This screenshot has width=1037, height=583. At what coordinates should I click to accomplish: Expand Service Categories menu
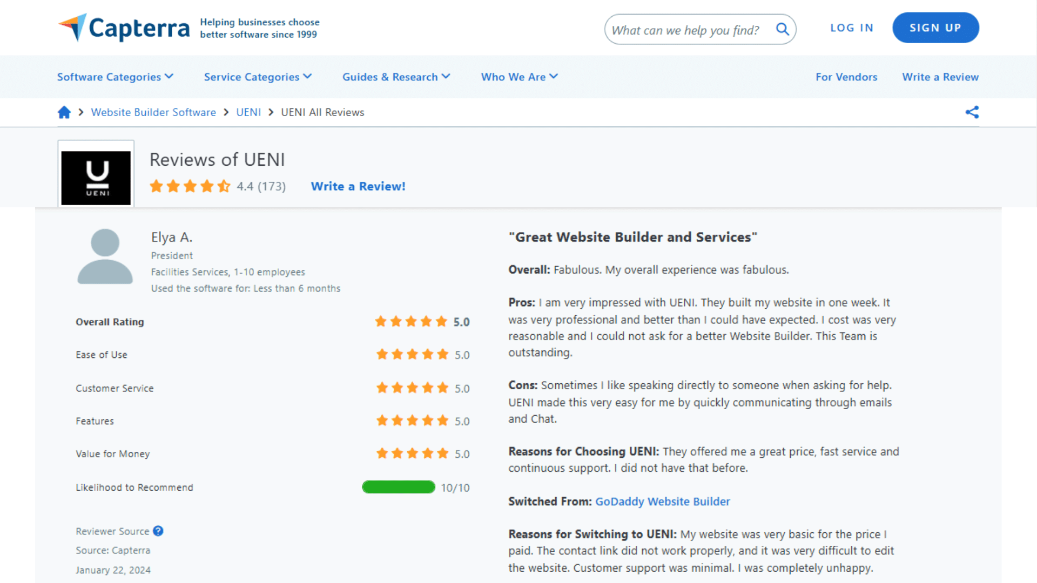pyautogui.click(x=258, y=77)
